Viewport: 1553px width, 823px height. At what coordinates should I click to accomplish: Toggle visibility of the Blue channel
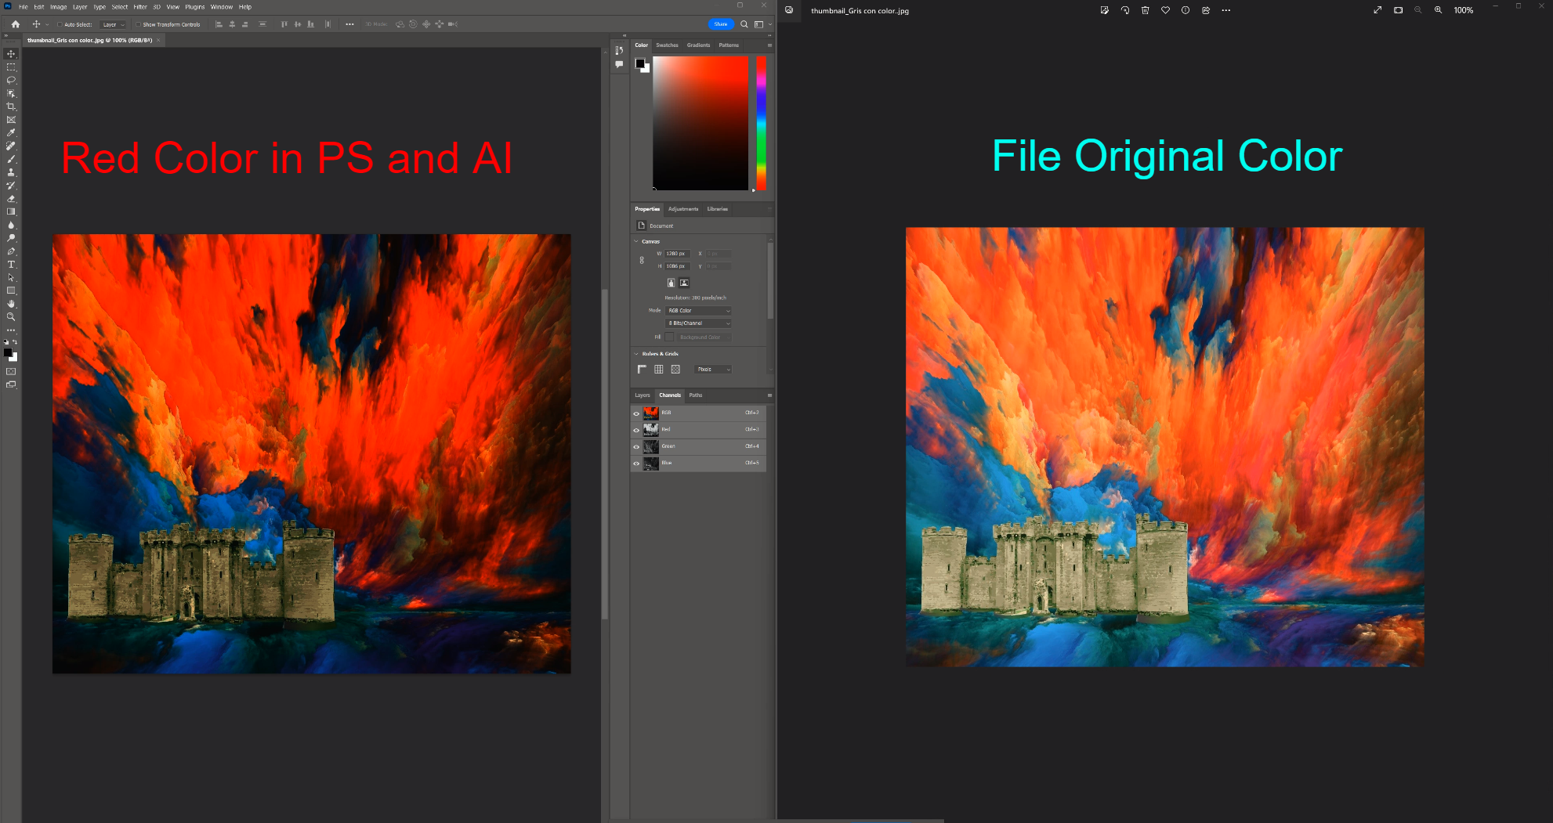point(636,463)
